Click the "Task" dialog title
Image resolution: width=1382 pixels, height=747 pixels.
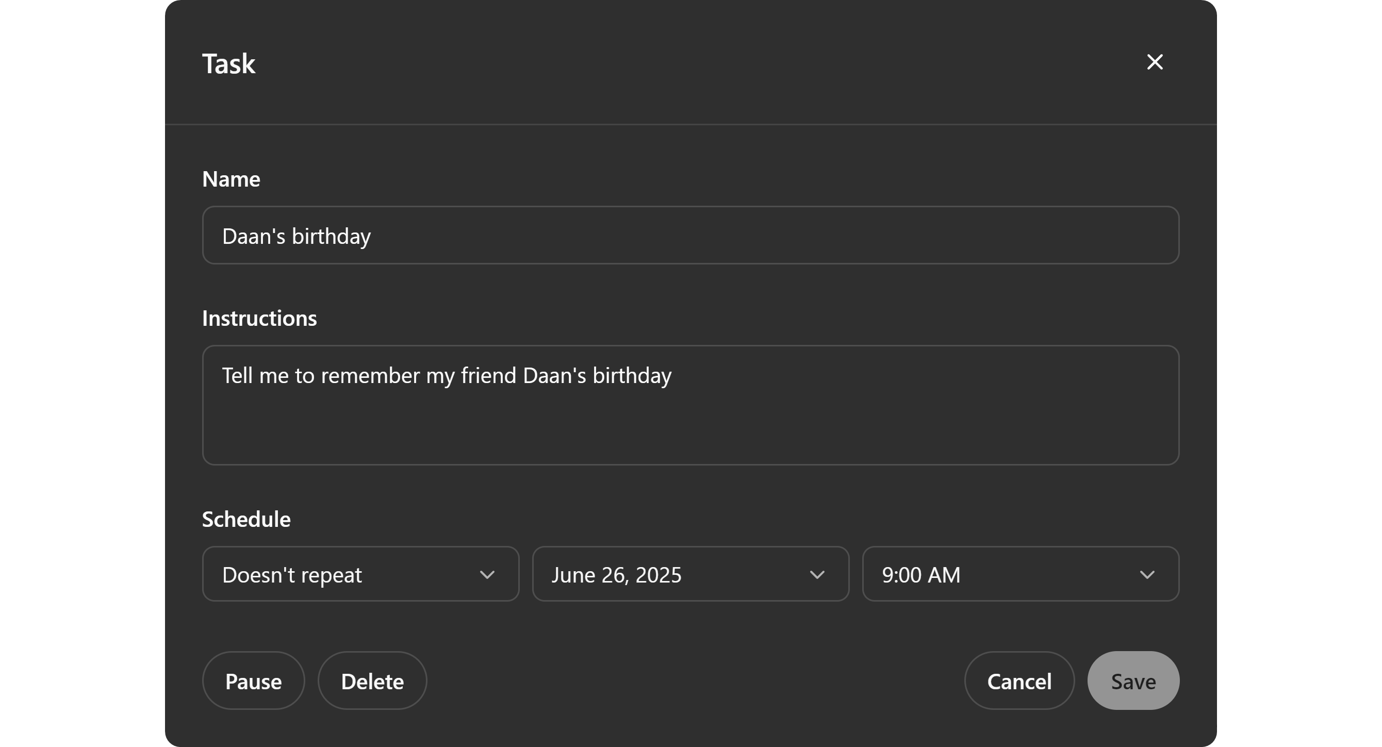tap(228, 64)
